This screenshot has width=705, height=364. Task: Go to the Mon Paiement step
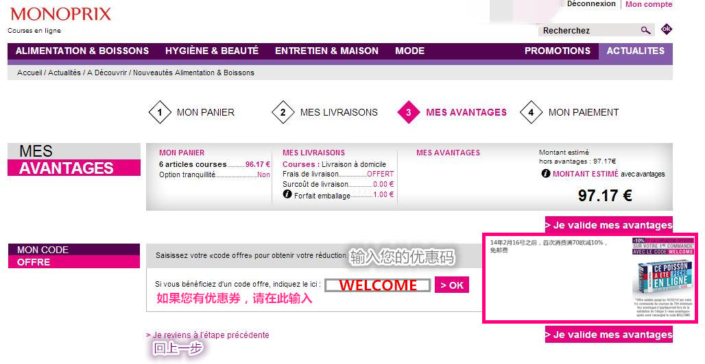(x=584, y=112)
